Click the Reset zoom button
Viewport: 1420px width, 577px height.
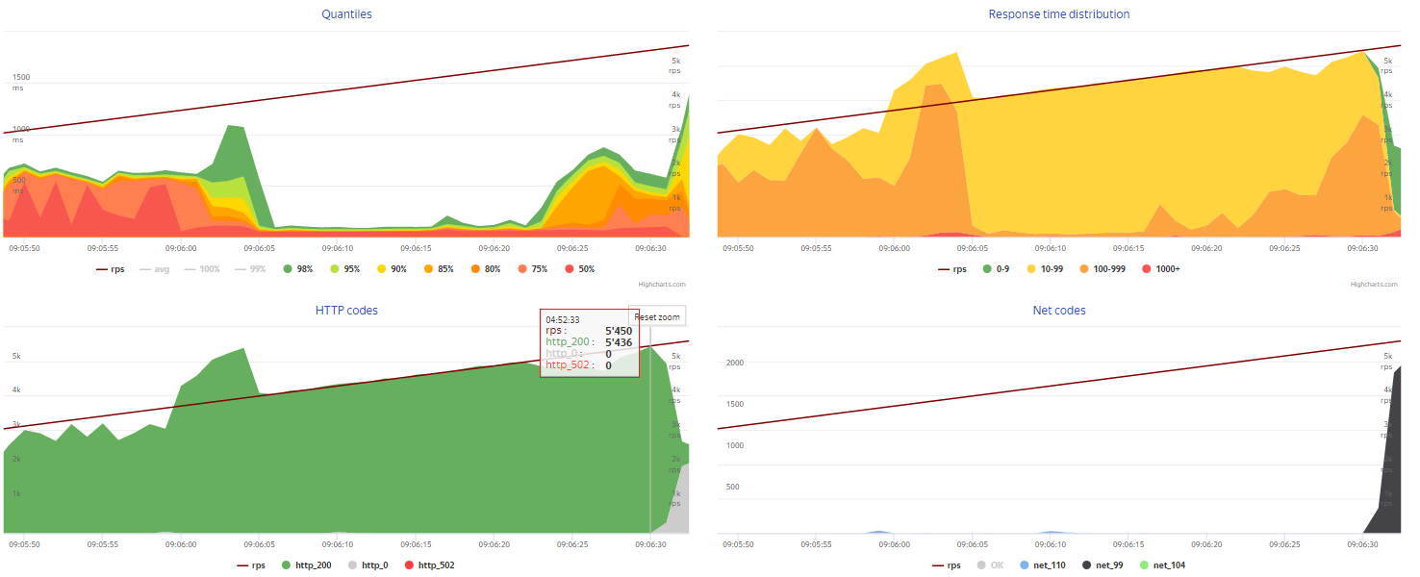coord(657,316)
